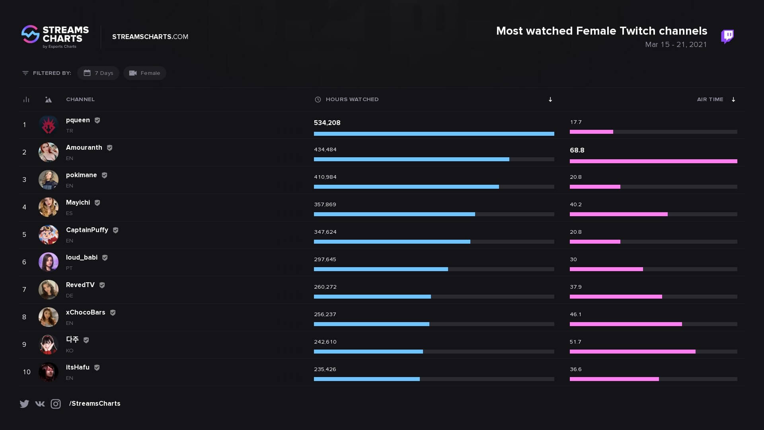Open the VK social icon

point(40,404)
